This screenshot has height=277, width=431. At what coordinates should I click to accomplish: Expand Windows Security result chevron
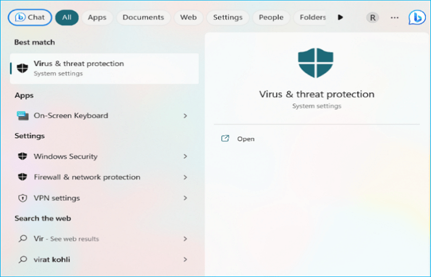pos(185,156)
